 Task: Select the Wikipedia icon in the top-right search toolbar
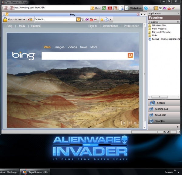click(160, 8)
